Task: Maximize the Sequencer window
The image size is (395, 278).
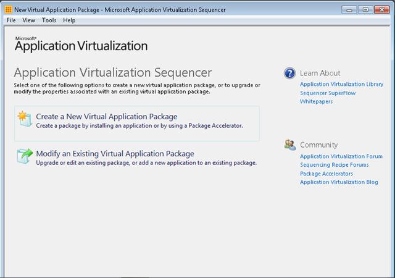Action: coord(366,9)
